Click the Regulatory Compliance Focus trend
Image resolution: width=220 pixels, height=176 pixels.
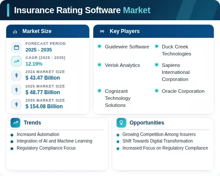[46, 148]
